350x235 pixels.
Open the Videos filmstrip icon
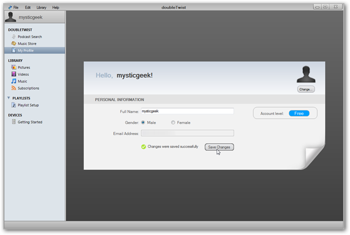(x=14, y=74)
